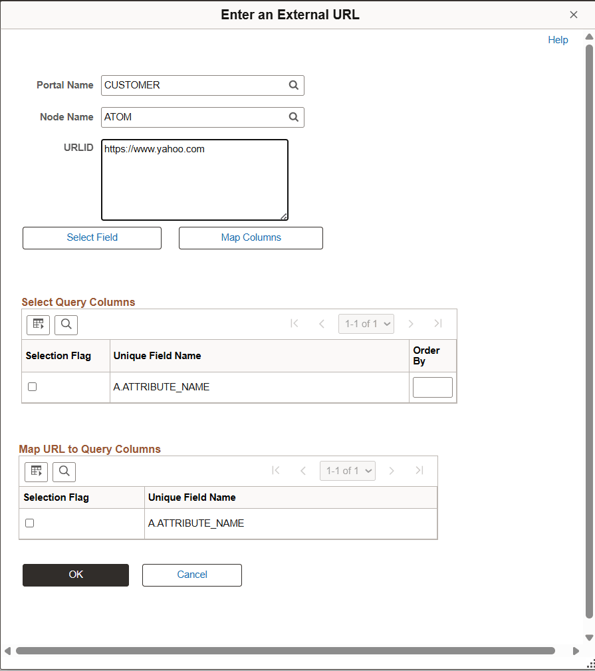This screenshot has height=671, width=595.
Task: Open the row count dropdown in Select Query Columns
Action: click(366, 324)
